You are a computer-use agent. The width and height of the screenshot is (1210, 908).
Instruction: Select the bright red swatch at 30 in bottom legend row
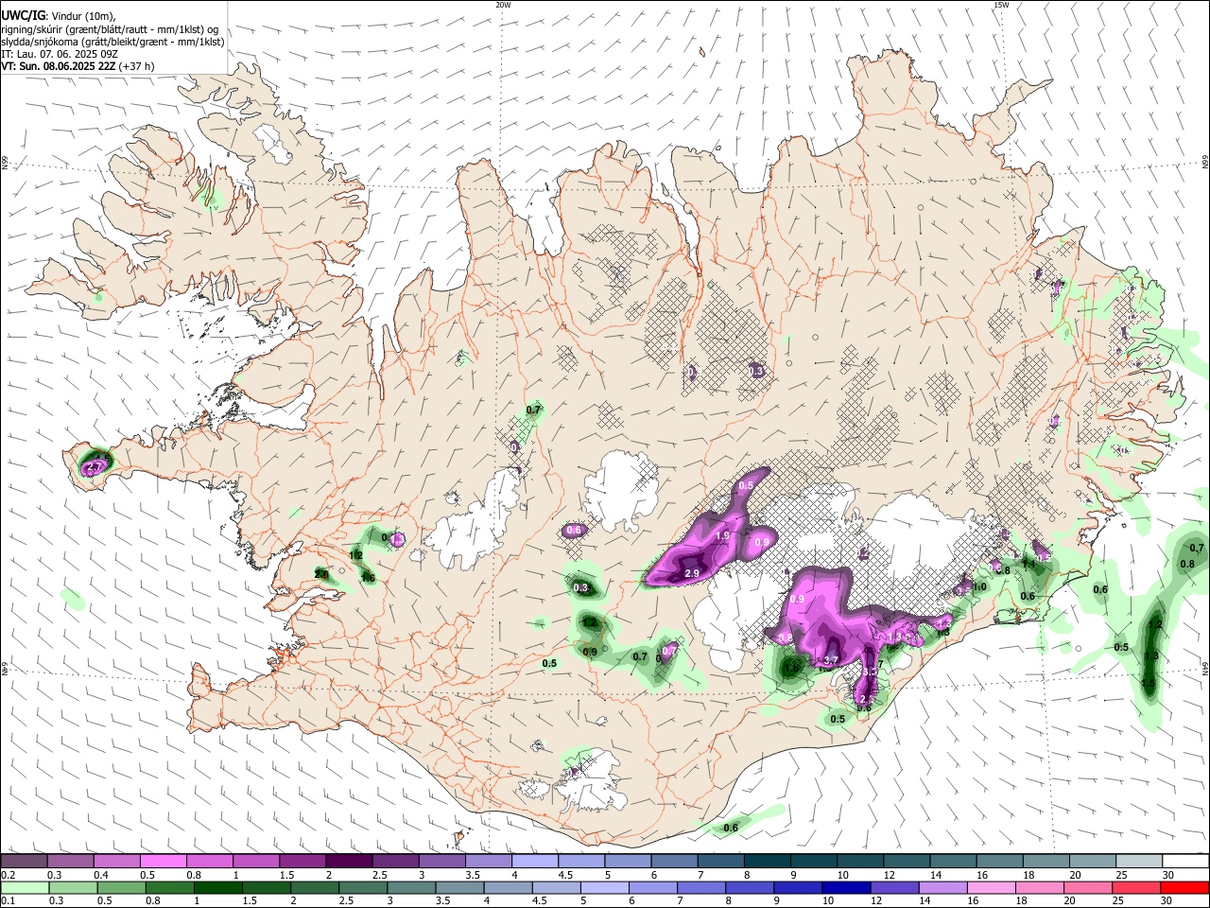pos(1184,887)
